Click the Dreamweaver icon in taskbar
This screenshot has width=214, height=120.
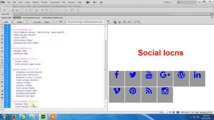(43, 117)
